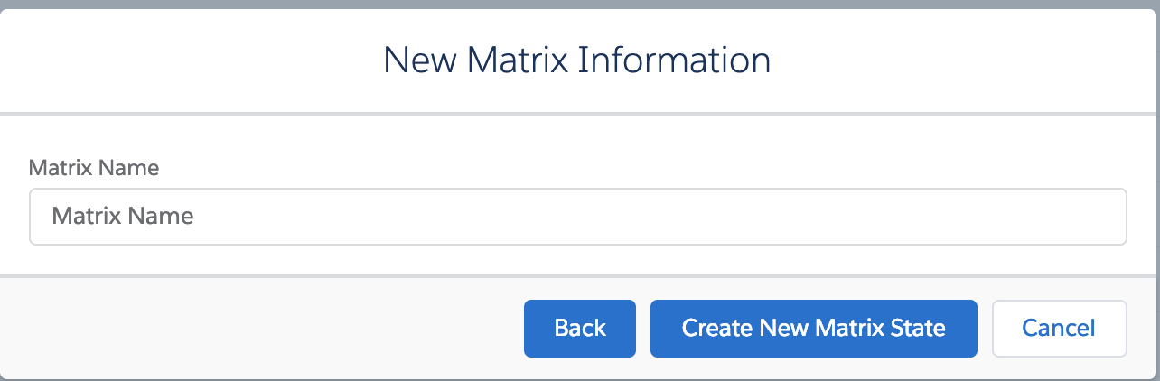1160x381 pixels.
Task: Submit the form via Create New Matrix State
Action: [813, 328]
